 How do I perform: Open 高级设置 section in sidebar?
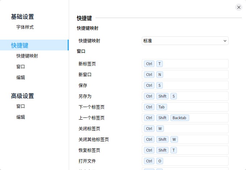coord(22,96)
